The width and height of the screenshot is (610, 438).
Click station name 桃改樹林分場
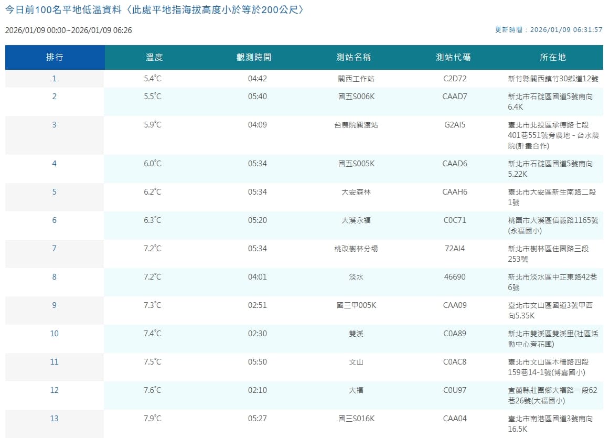click(x=356, y=249)
